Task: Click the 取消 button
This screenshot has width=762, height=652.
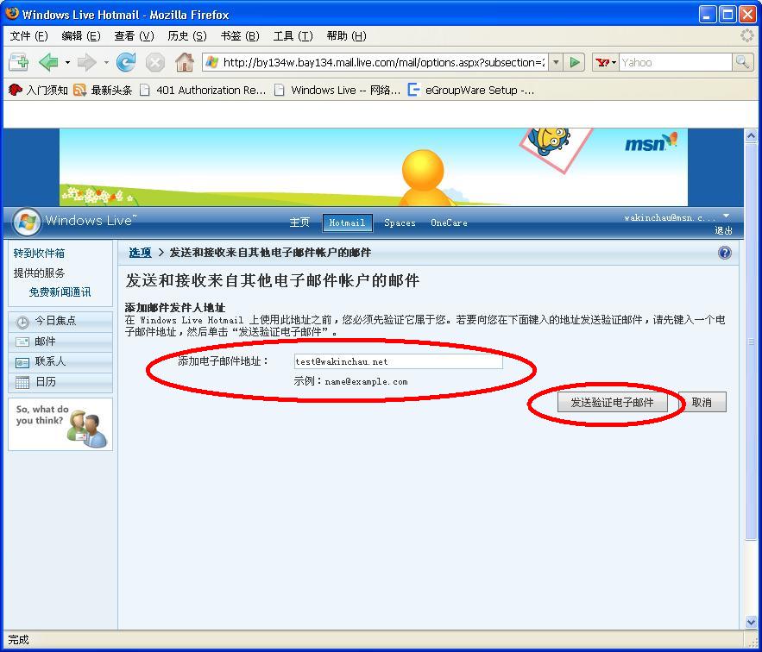Action: [x=702, y=402]
